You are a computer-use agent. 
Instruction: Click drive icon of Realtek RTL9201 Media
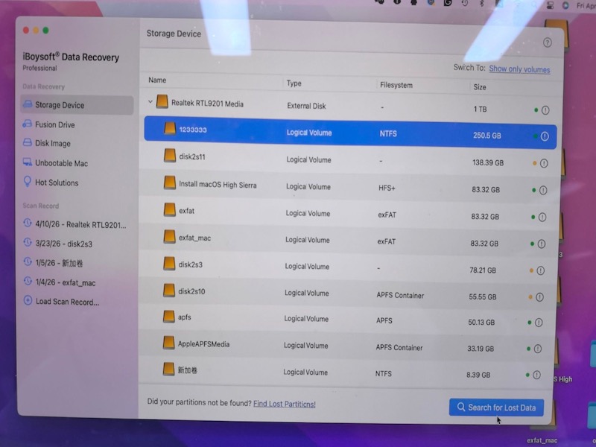coord(162,102)
